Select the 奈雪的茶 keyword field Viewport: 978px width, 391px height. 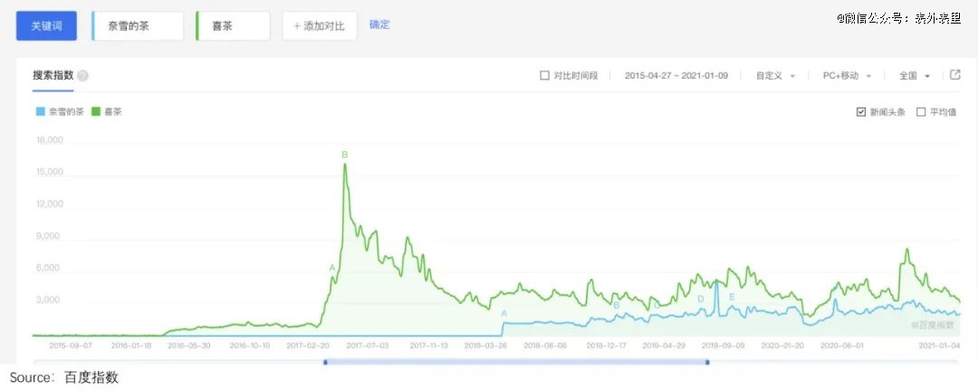pyautogui.click(x=138, y=26)
